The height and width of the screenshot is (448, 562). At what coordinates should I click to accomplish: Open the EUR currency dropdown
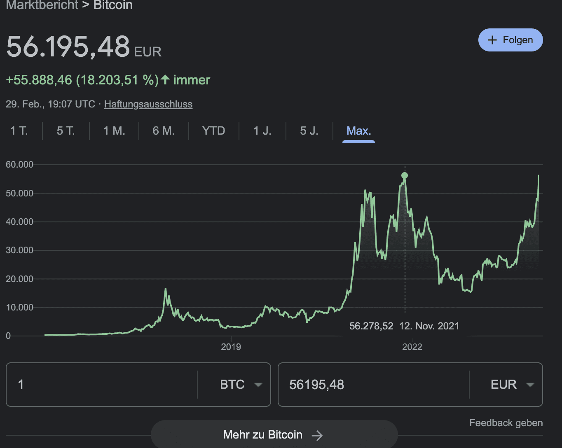pyautogui.click(x=512, y=385)
